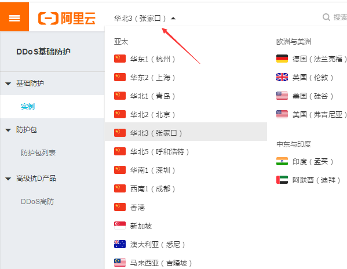
Task: Collapse the 基础防护 sidebar section
Action: click(8, 83)
